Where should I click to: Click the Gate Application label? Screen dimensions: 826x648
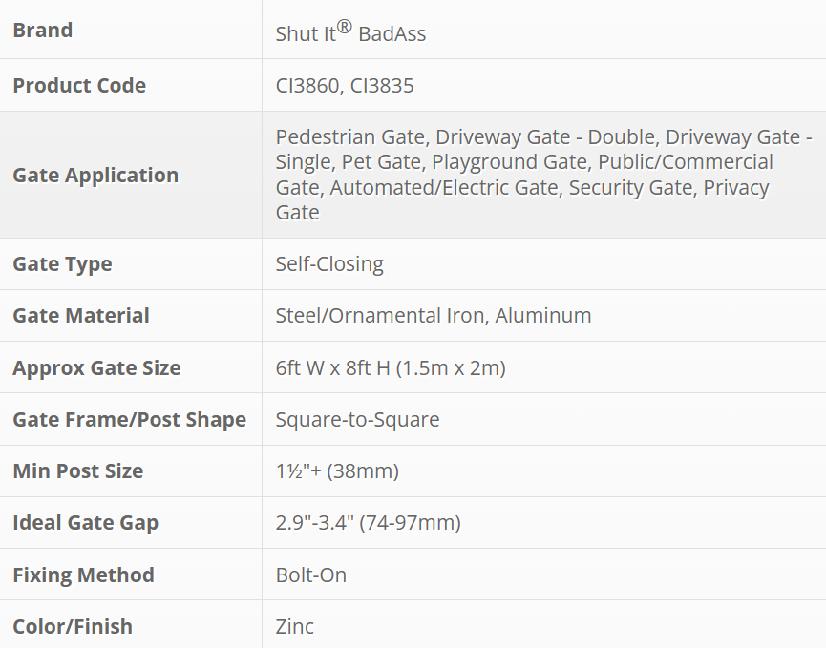tap(95, 176)
